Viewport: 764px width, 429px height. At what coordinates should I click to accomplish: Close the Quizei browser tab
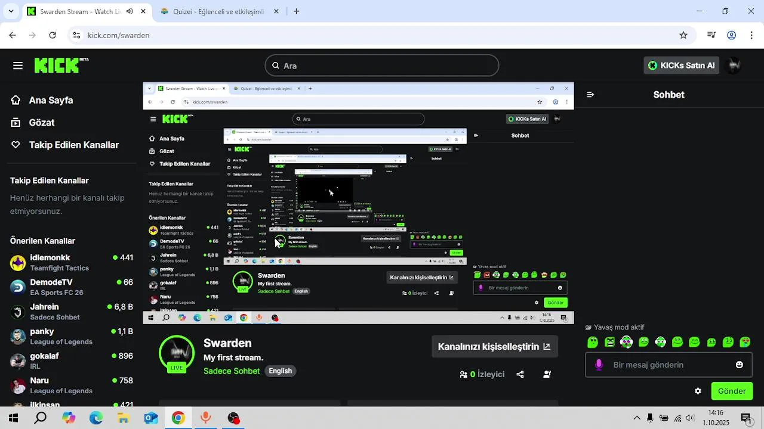276,11
